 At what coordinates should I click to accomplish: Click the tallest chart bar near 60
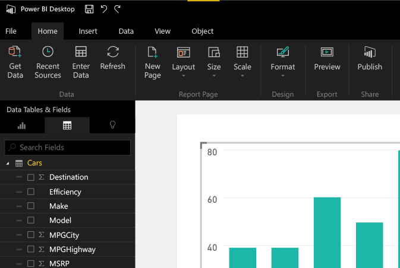327,232
